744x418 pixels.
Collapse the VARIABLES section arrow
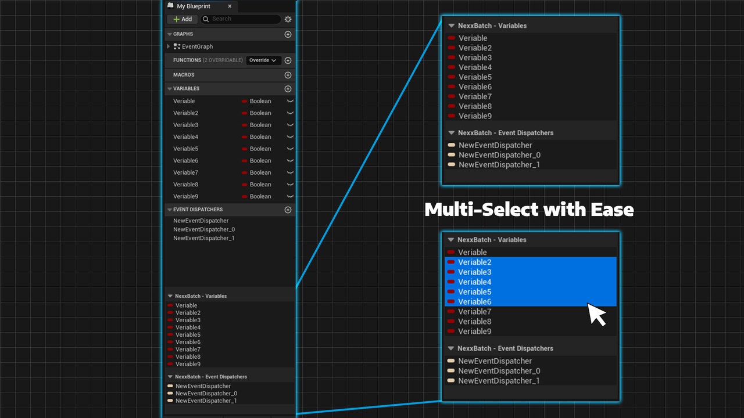pos(169,89)
